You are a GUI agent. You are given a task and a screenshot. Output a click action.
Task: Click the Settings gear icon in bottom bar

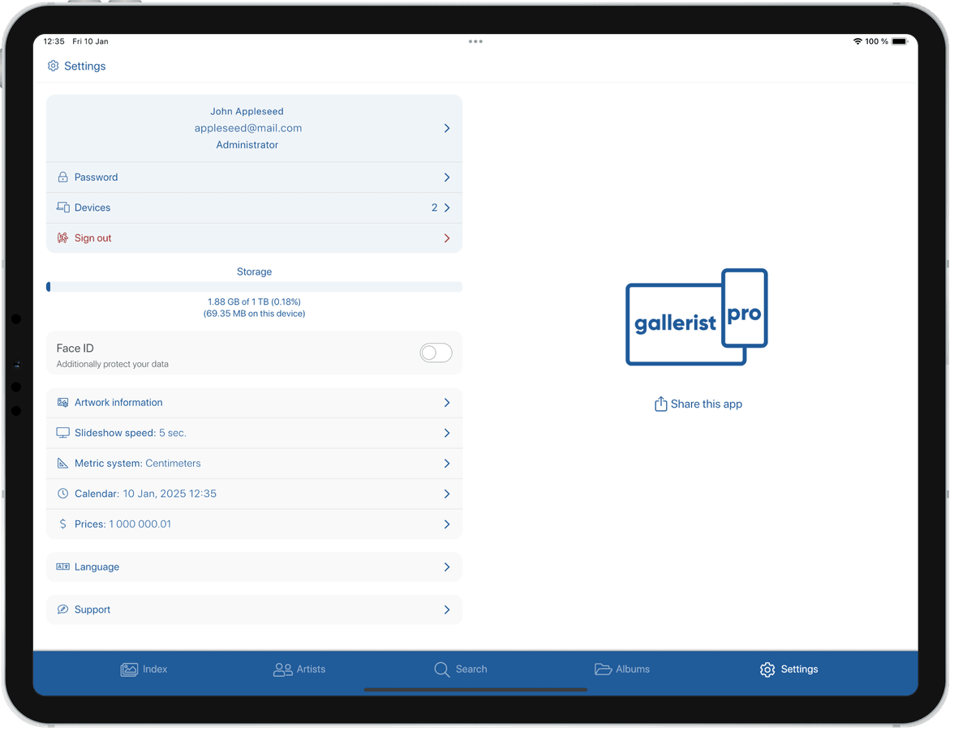pos(767,669)
